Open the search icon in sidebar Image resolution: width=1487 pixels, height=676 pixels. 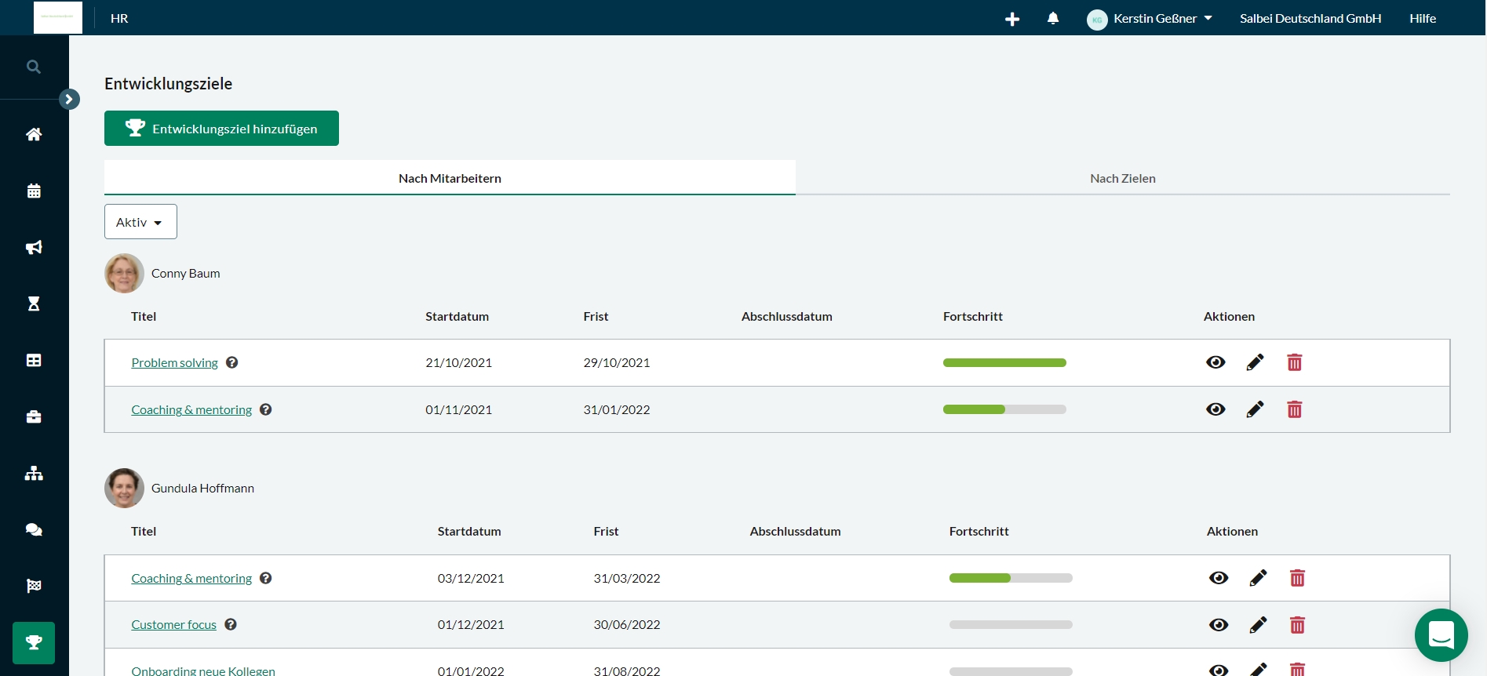(34, 67)
